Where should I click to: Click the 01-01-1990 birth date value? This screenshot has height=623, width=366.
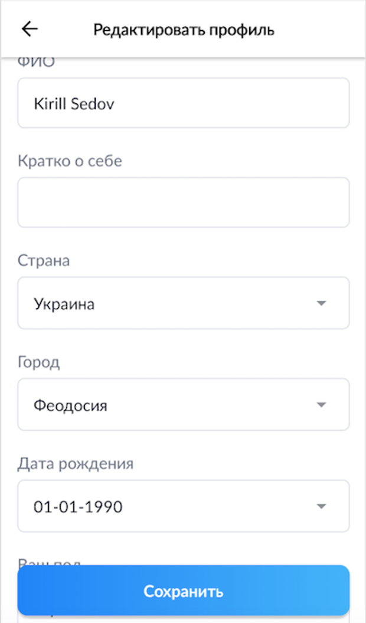point(78,507)
